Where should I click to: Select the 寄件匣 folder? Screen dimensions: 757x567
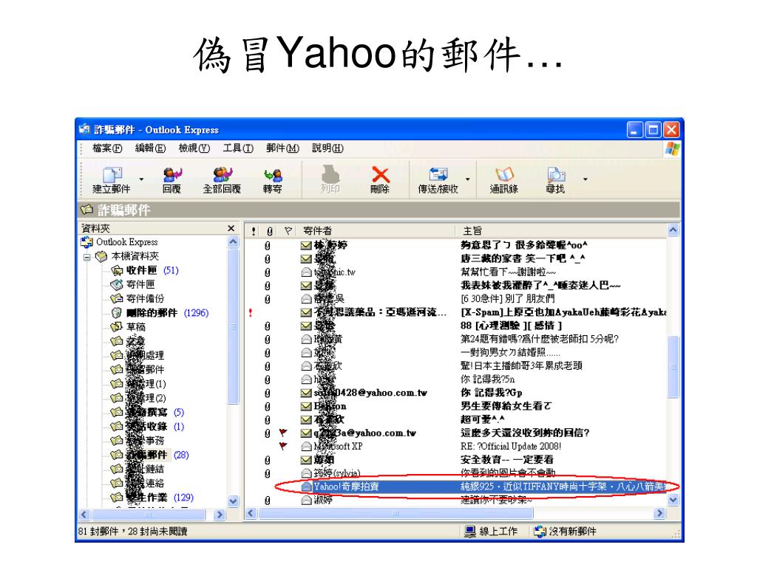pyautogui.click(x=133, y=284)
